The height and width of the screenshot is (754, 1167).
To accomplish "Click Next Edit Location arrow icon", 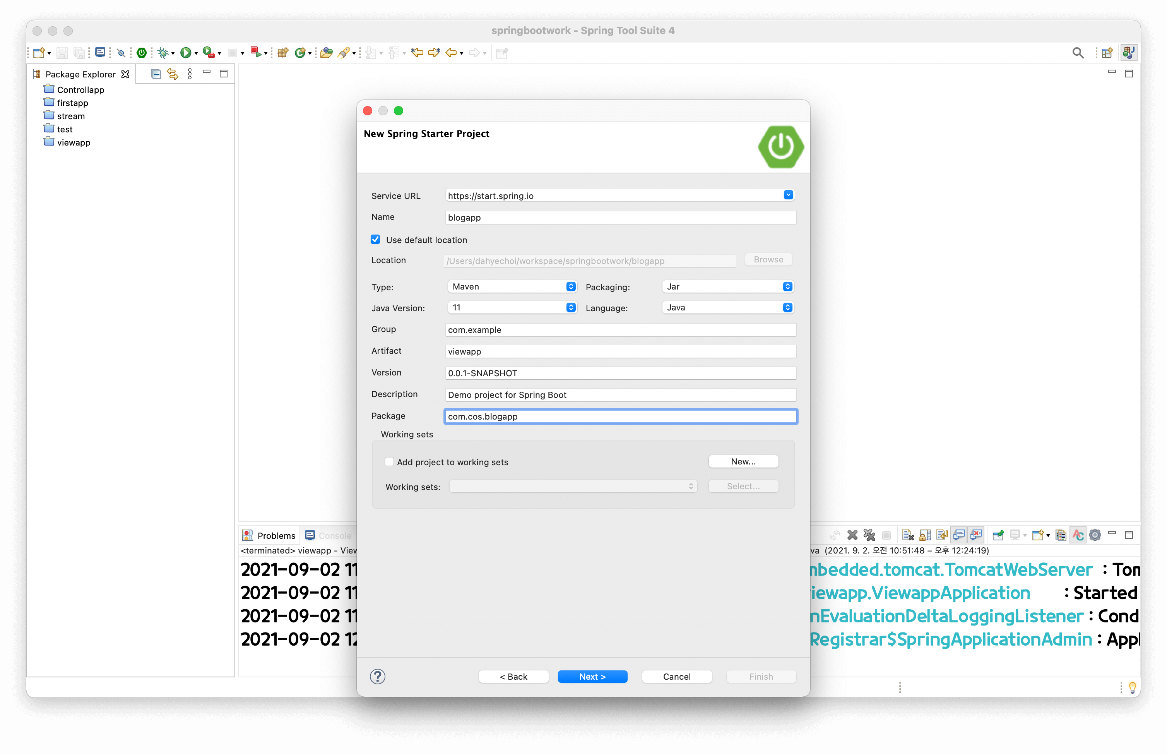I will (434, 53).
